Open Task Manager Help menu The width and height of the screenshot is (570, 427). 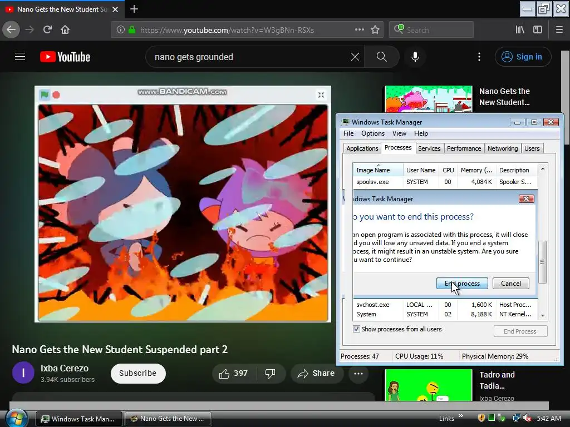(421, 133)
